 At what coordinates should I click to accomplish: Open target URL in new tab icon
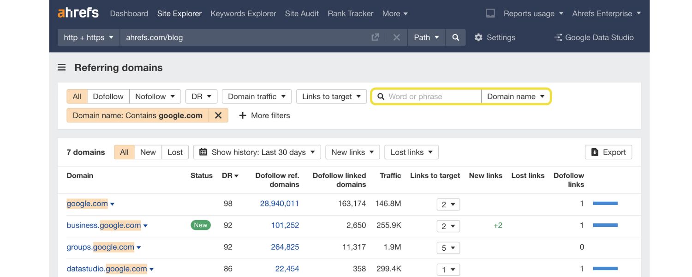(x=375, y=37)
